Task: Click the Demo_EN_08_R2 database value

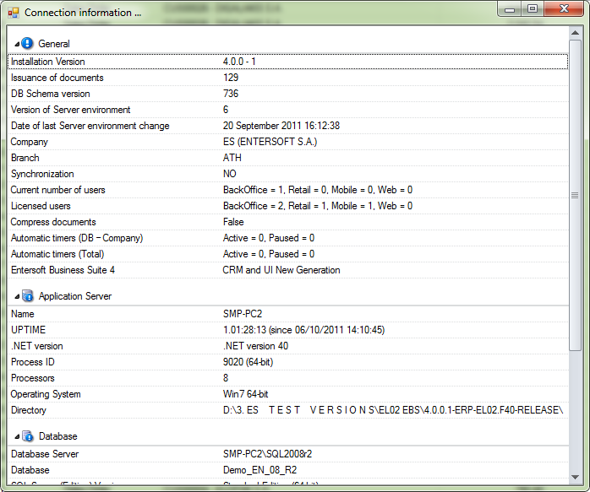Action: click(x=260, y=470)
